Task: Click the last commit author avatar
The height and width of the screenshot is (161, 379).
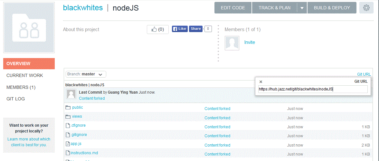Action: (71, 94)
